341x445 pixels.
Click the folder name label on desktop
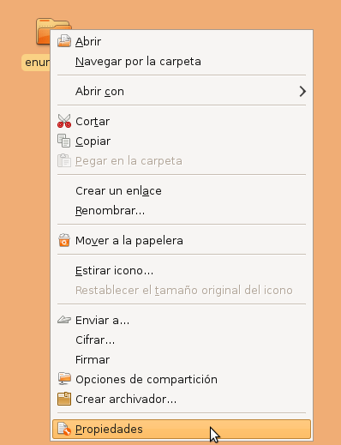[36, 63]
